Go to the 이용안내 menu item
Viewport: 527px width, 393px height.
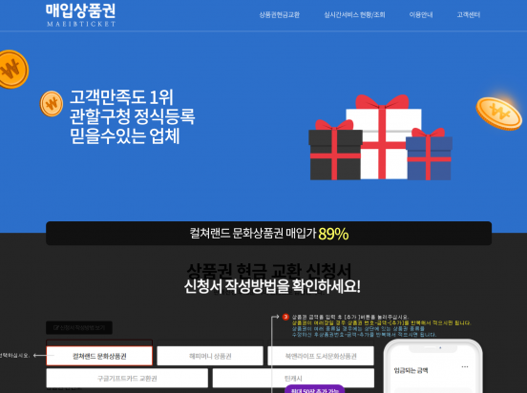[421, 14]
